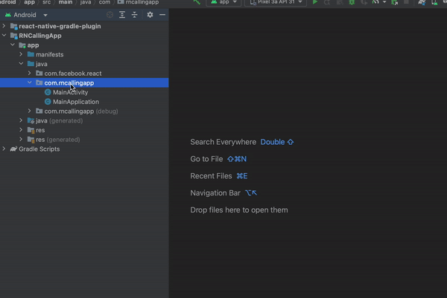Expand the react-native-gradle-plugin module
Image resolution: width=447 pixels, height=298 pixels.
pyautogui.click(x=4, y=26)
